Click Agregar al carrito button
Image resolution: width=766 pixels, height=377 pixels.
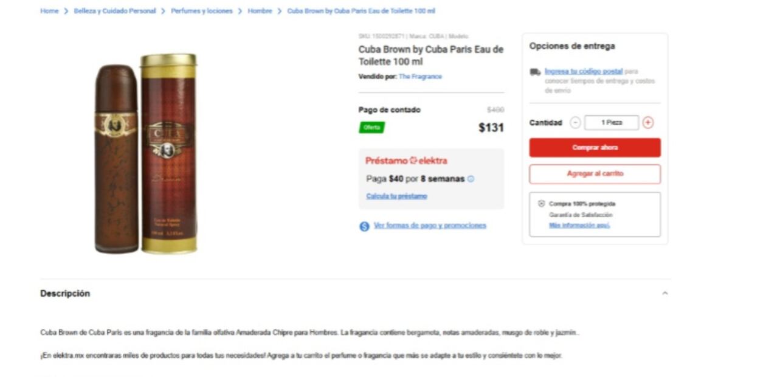[595, 174]
